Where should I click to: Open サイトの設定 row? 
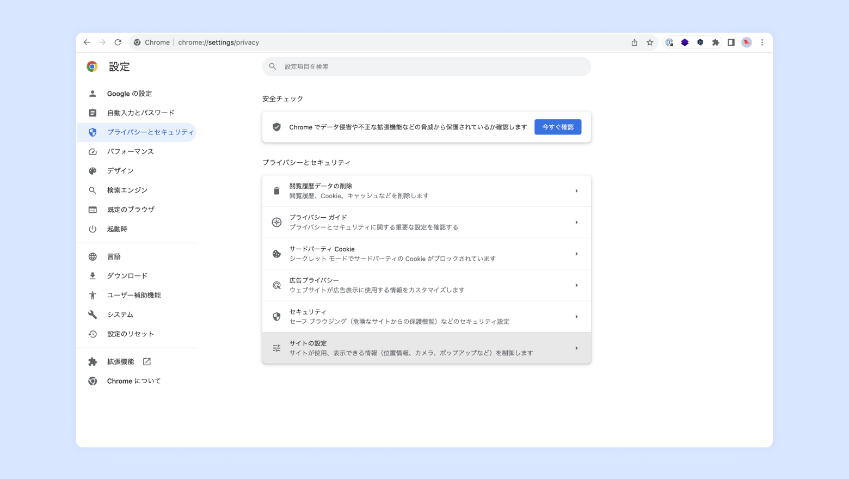[x=427, y=348]
